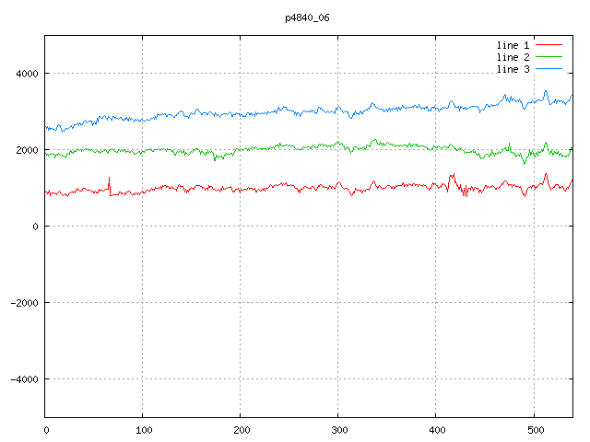Select the line 1 legend label
590x442 pixels.
tap(513, 45)
